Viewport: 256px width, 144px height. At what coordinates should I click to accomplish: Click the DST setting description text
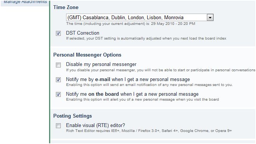(x=146, y=38)
